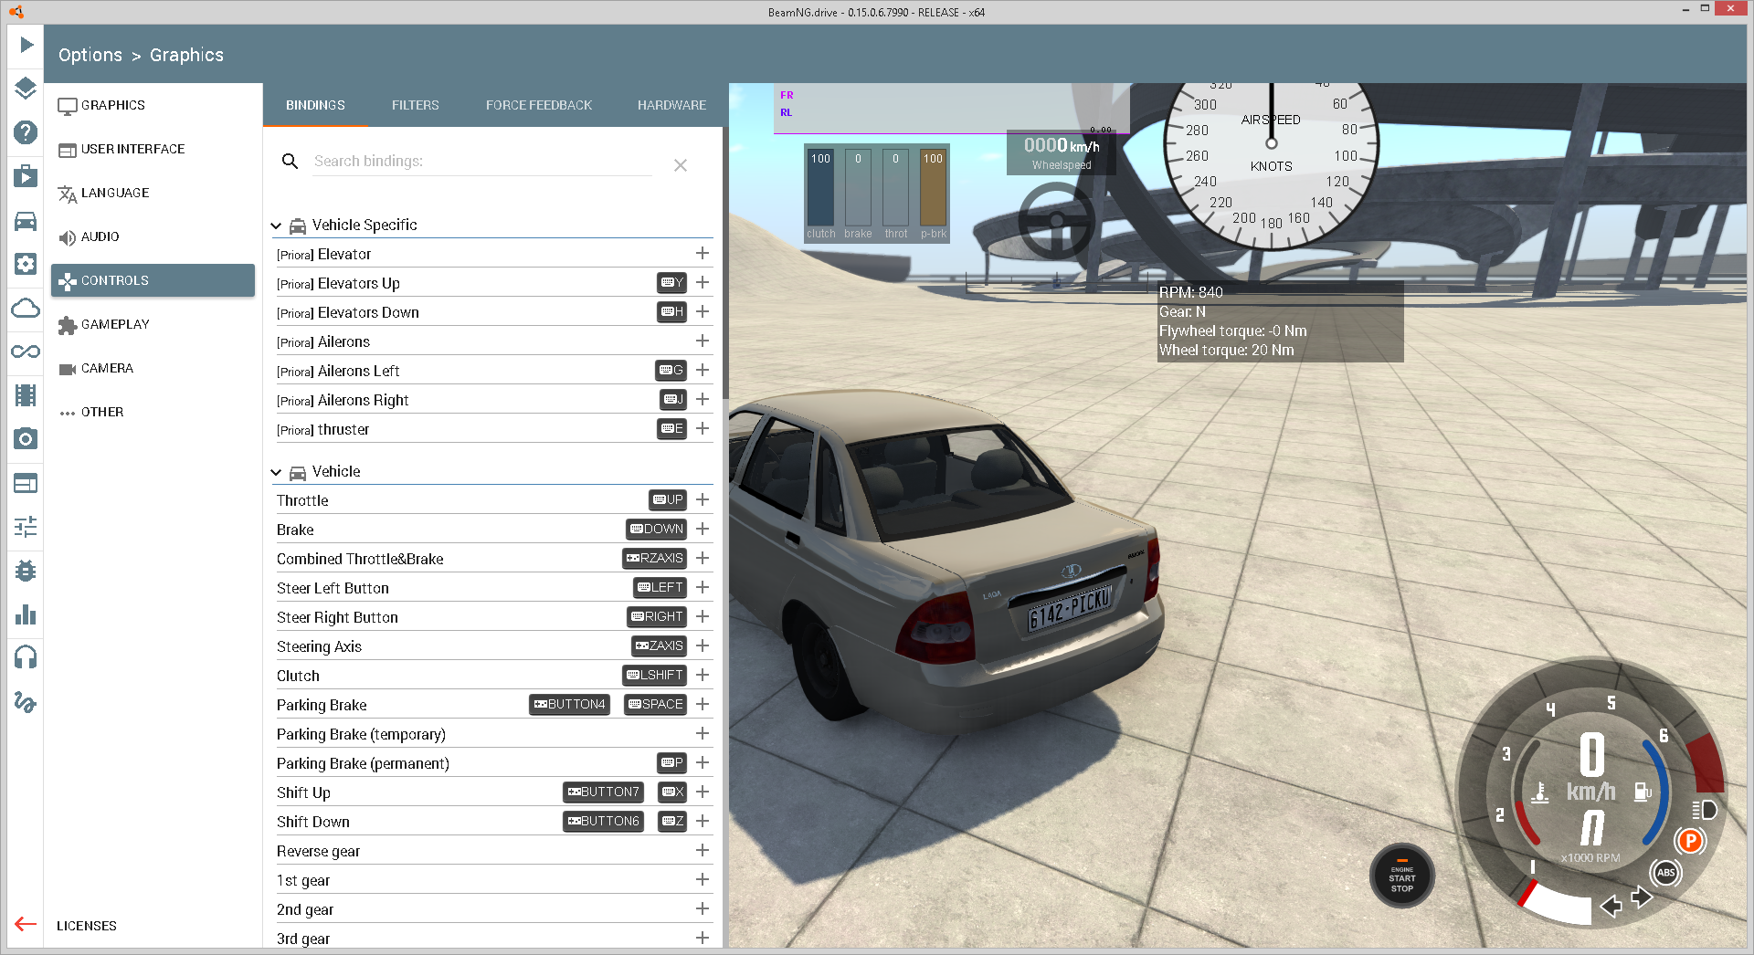The image size is (1754, 955).
Task: Open the Hardware tab
Action: pos(671,105)
